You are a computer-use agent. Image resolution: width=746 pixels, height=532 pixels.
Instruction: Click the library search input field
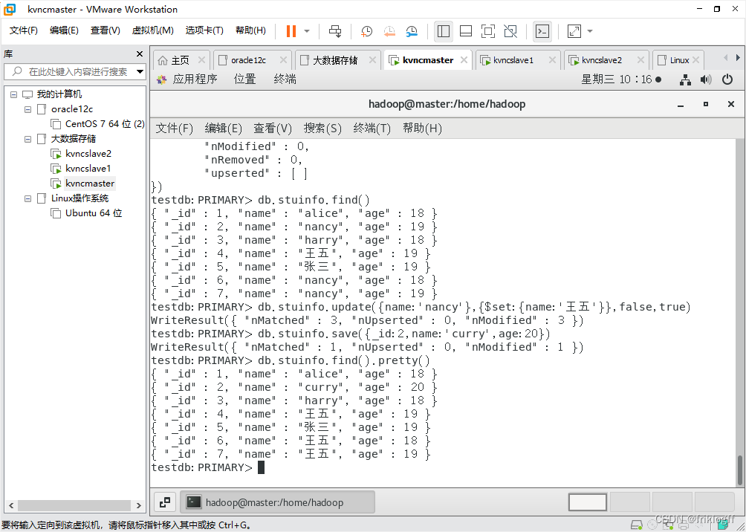pyautogui.click(x=74, y=71)
